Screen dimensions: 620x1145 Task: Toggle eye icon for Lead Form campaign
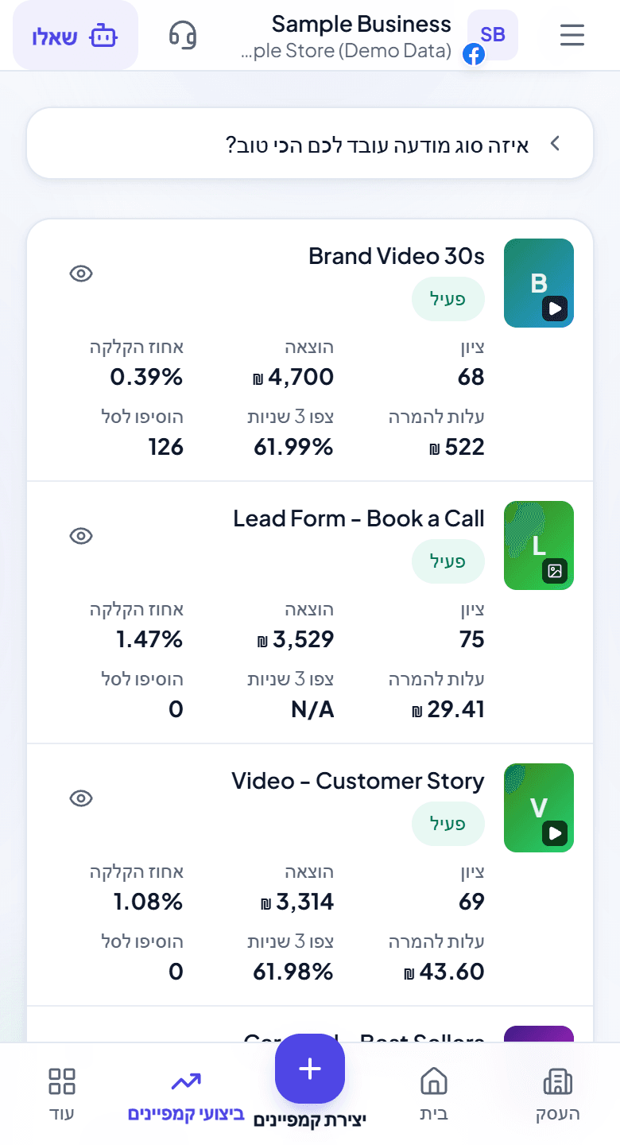(x=81, y=536)
